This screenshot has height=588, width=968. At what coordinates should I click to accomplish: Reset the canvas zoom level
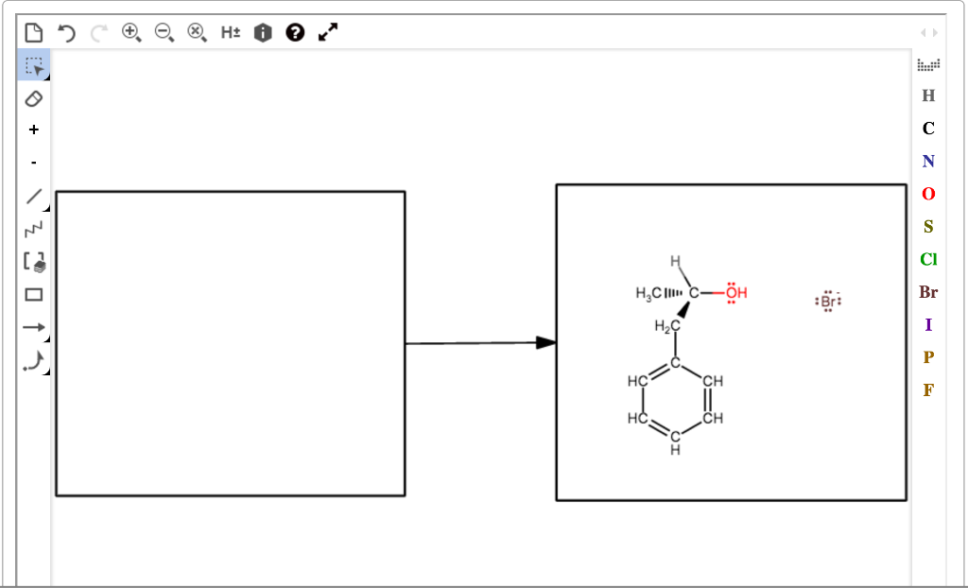coord(197,32)
